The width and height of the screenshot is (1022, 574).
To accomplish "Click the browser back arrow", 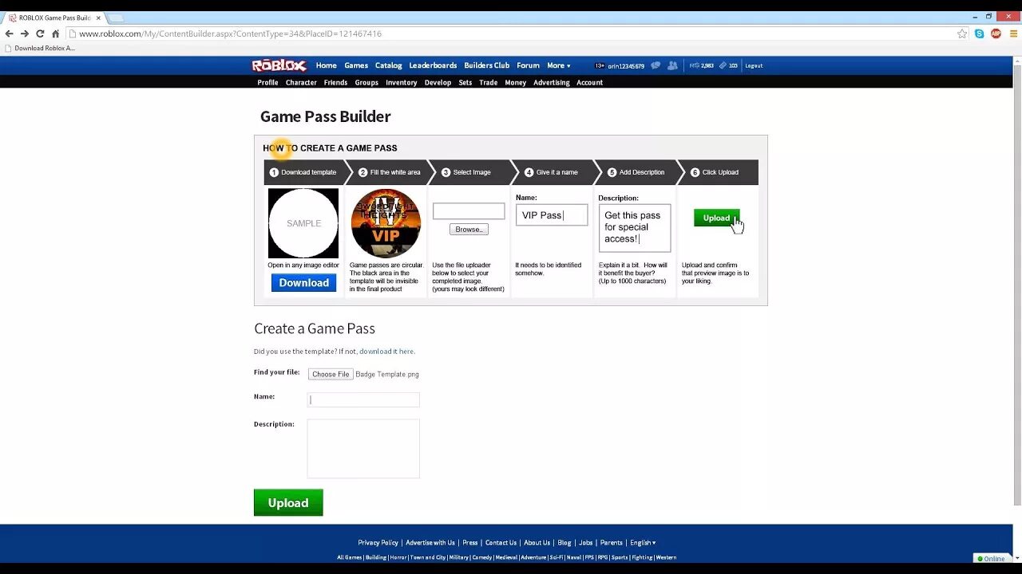I will pyautogui.click(x=9, y=33).
